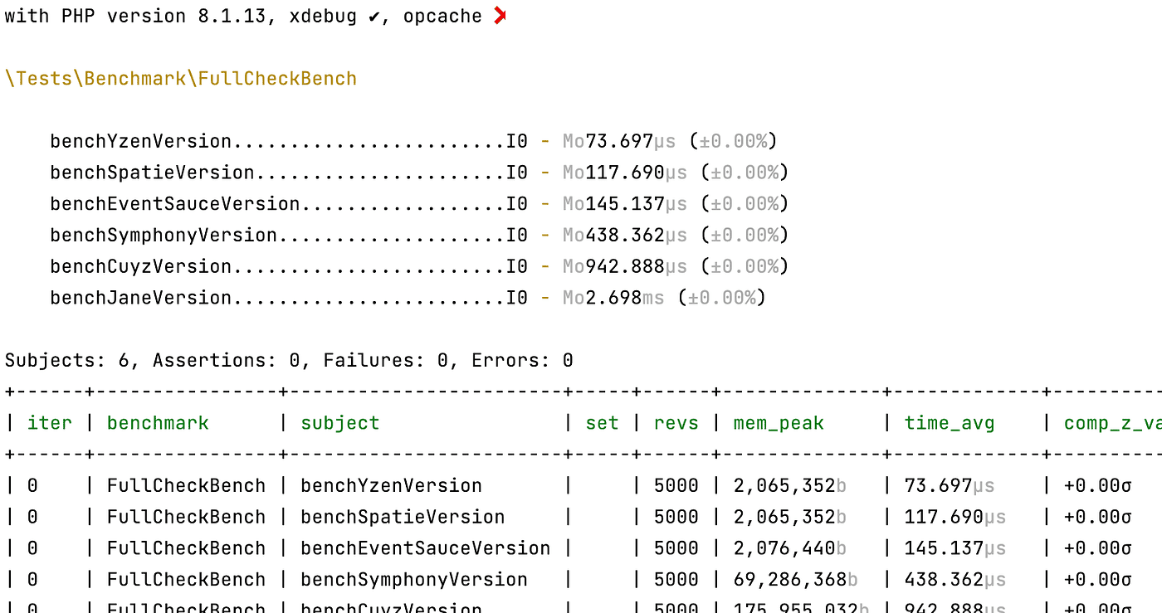Click 438.362μs in the time_avg column
1162x613 pixels.
tap(955, 579)
